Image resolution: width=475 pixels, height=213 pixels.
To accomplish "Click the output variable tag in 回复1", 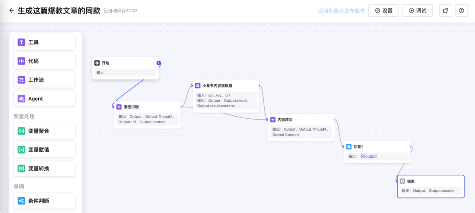I will click(369, 156).
